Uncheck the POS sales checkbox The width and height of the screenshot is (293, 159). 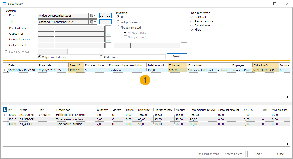click(192, 17)
